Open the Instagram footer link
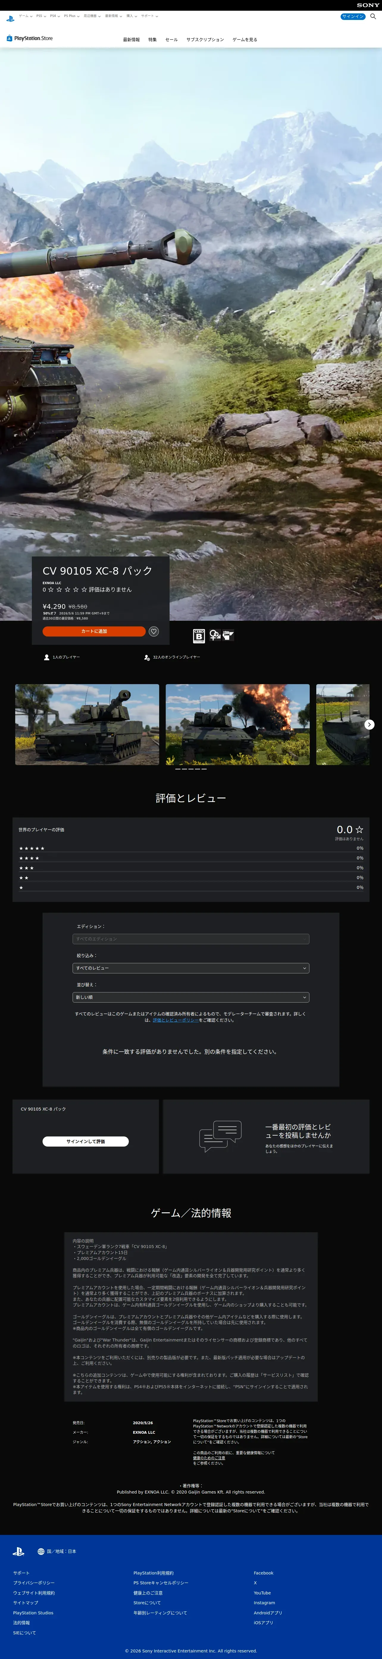Viewport: 382px width, 1659px height. pos(264,1603)
